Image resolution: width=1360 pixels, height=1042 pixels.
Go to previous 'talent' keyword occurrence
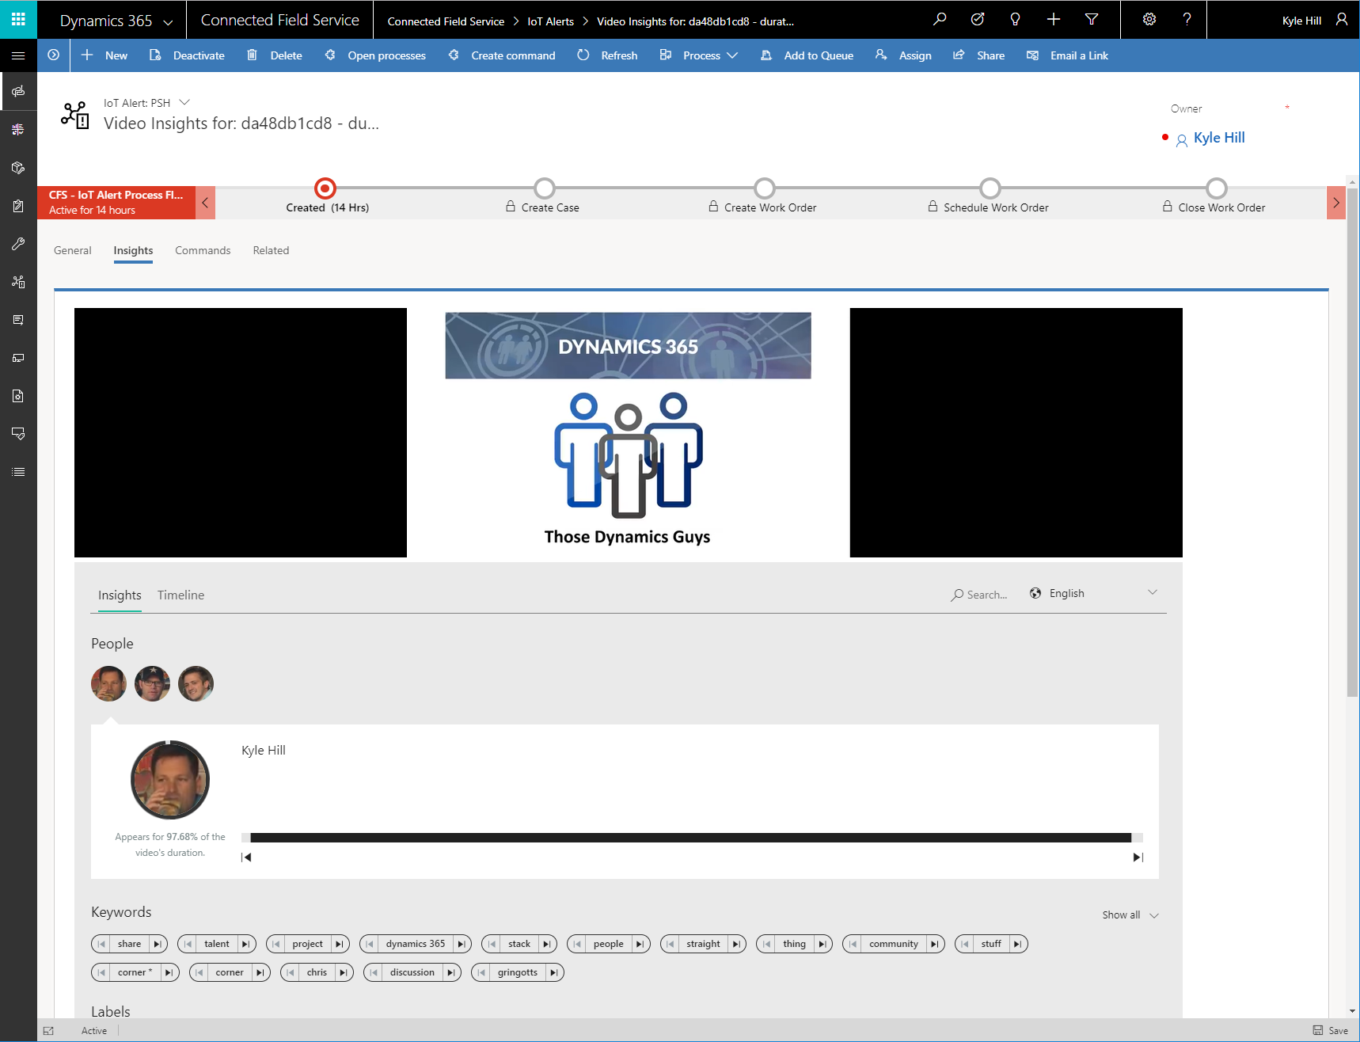coord(188,944)
